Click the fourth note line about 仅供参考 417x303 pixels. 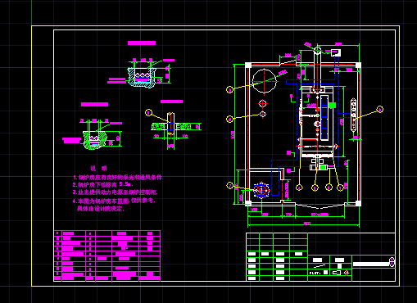(114, 201)
